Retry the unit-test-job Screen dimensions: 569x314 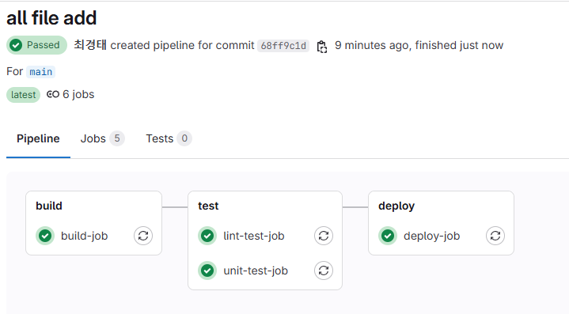[x=324, y=270]
